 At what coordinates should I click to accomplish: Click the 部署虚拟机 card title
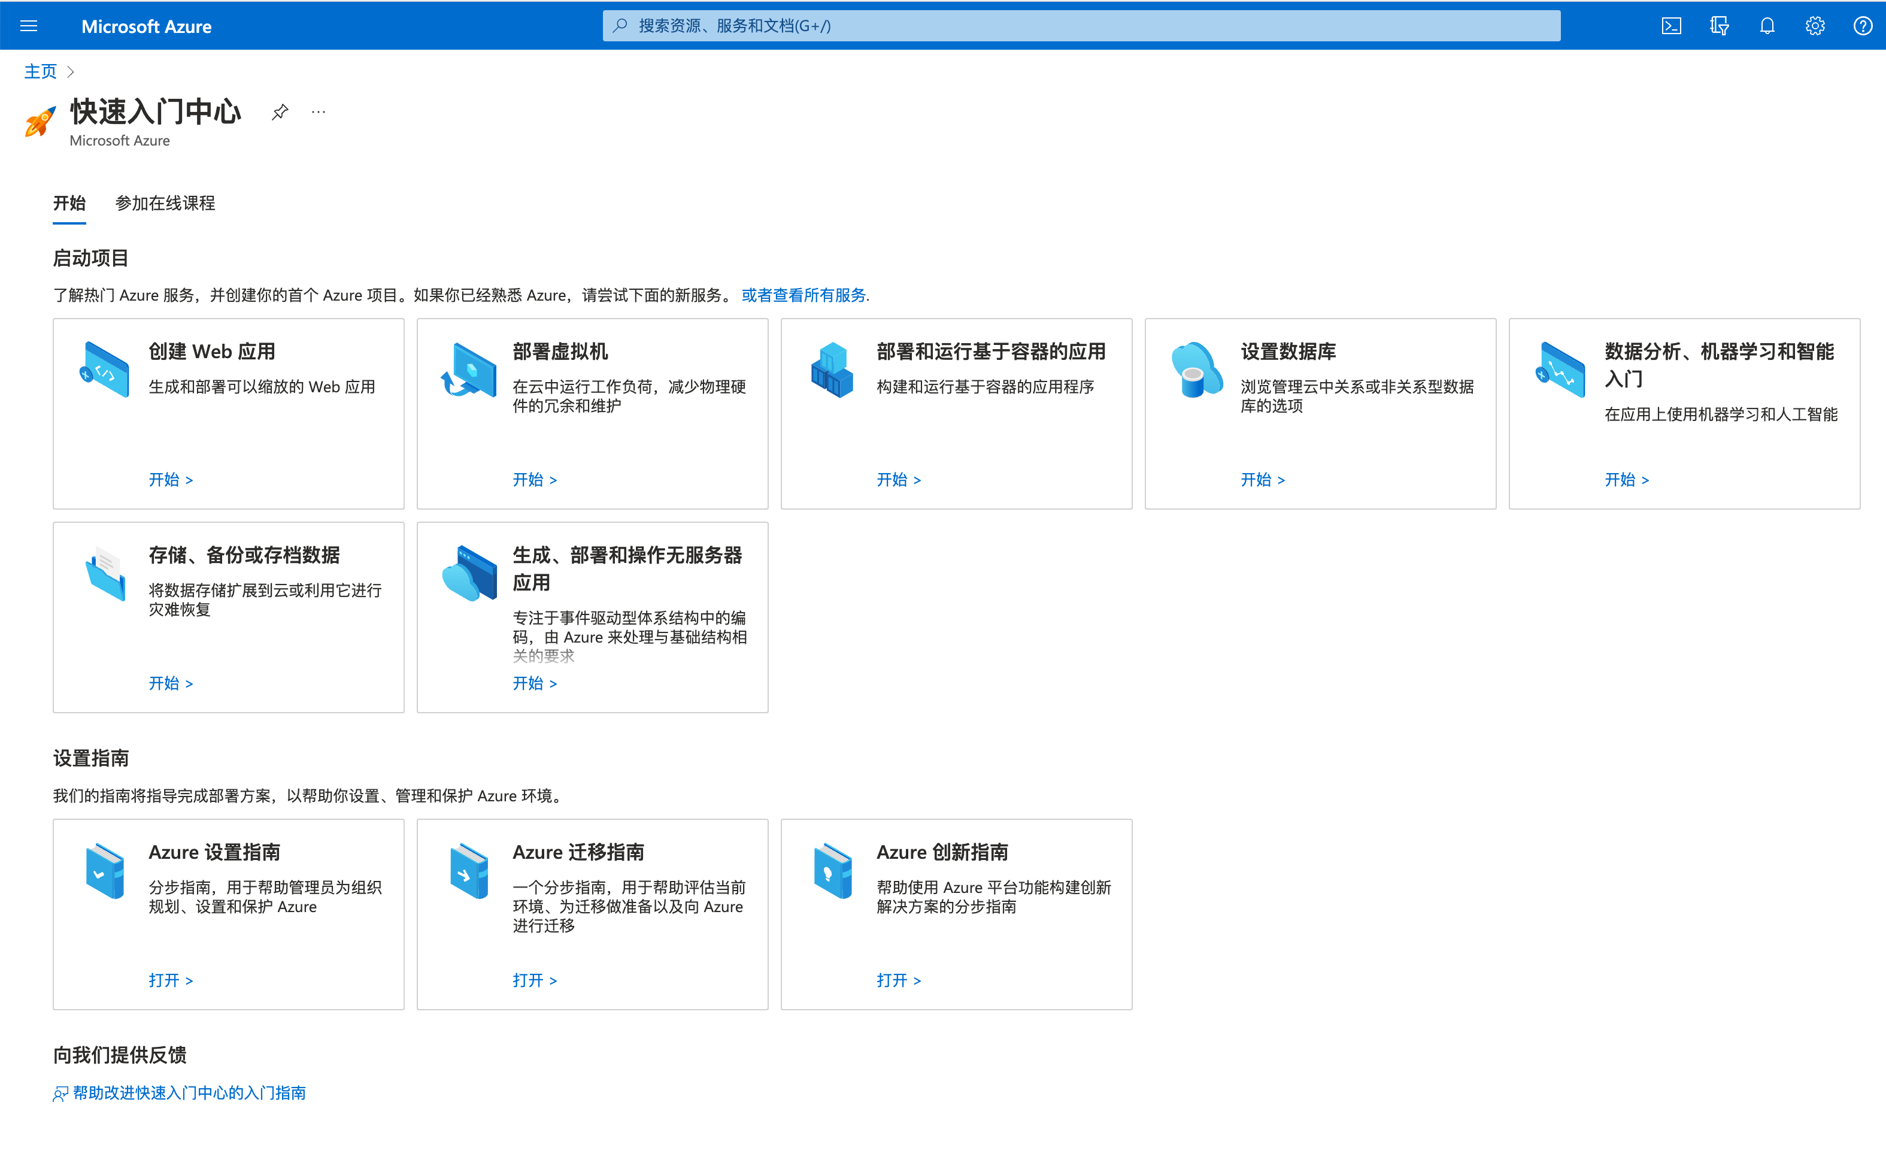(560, 352)
